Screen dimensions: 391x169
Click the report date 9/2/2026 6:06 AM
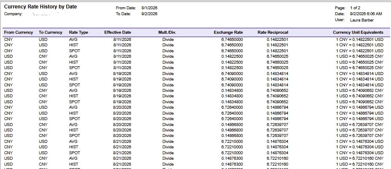point(366,14)
